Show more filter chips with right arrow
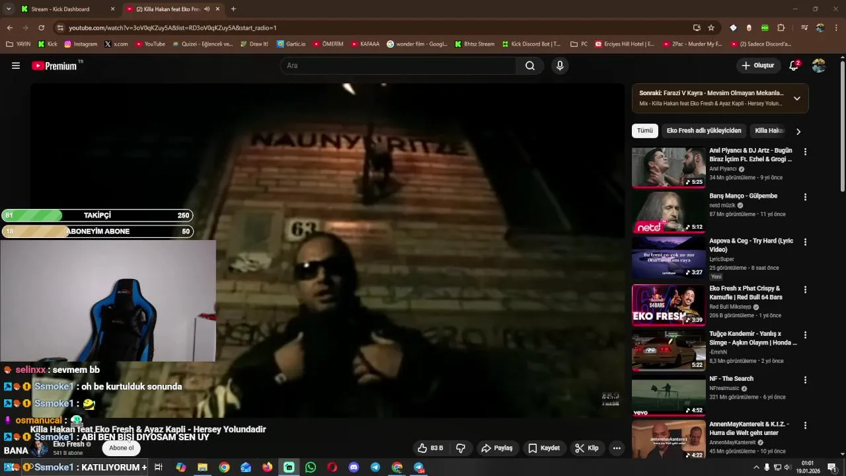Viewport: 846px width, 476px height. pos(798,131)
